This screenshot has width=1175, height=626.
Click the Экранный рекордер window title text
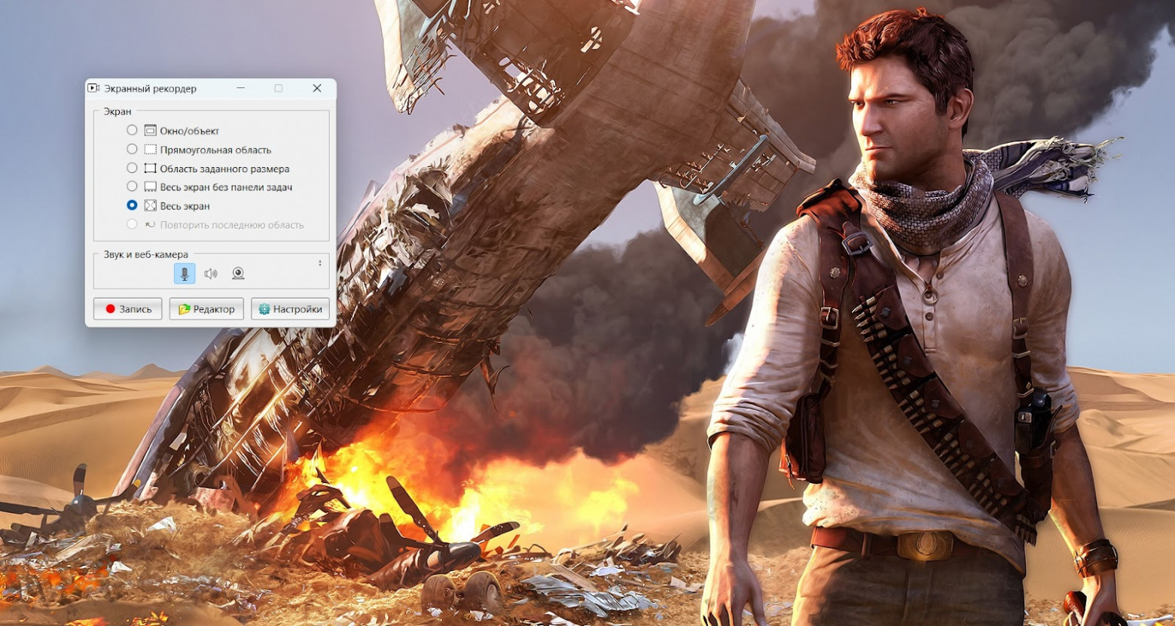pos(150,89)
